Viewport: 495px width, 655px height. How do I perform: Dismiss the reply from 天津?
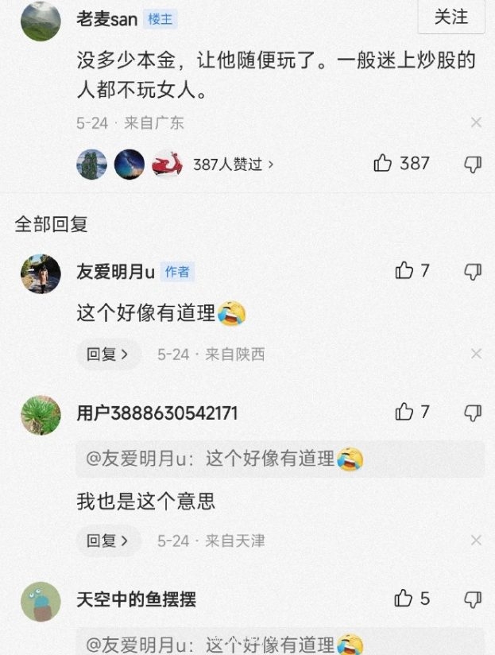coord(476,540)
